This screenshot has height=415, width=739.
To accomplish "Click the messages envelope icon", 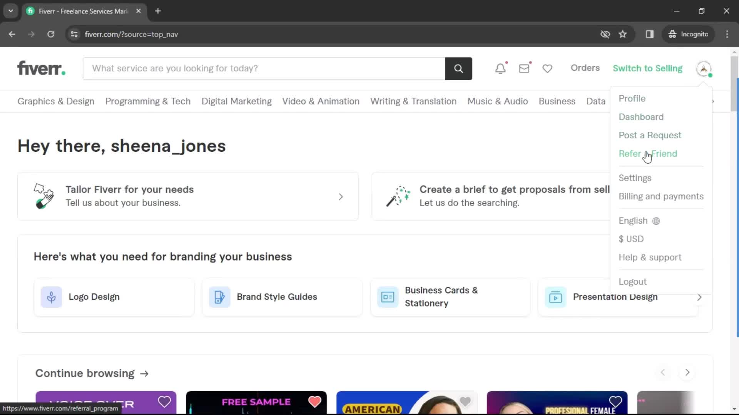I will [524, 68].
